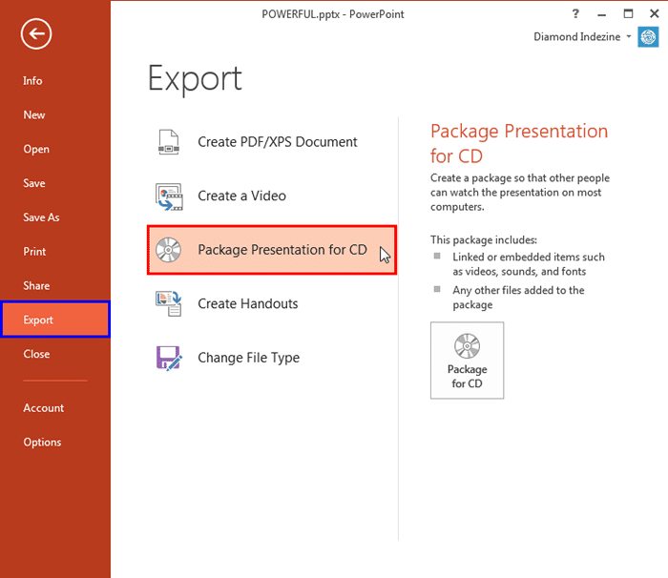The width and height of the screenshot is (668, 578).
Task: Click the text "This package includes:"
Action: [x=484, y=239]
